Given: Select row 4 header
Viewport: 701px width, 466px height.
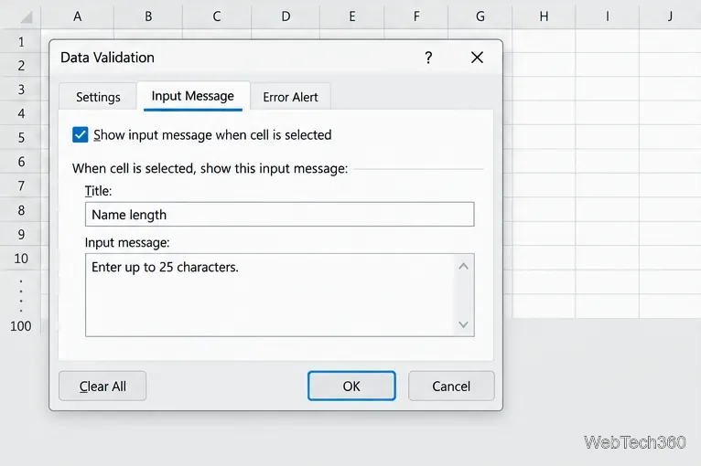Looking at the screenshot, I should (x=21, y=113).
